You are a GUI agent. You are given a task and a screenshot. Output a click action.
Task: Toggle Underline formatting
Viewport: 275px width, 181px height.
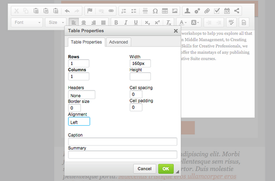pos(136,22)
